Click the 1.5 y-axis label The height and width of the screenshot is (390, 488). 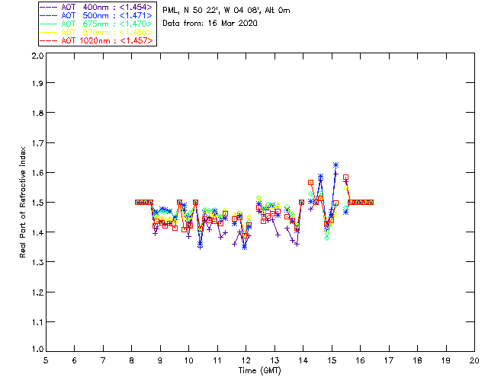coord(37,203)
